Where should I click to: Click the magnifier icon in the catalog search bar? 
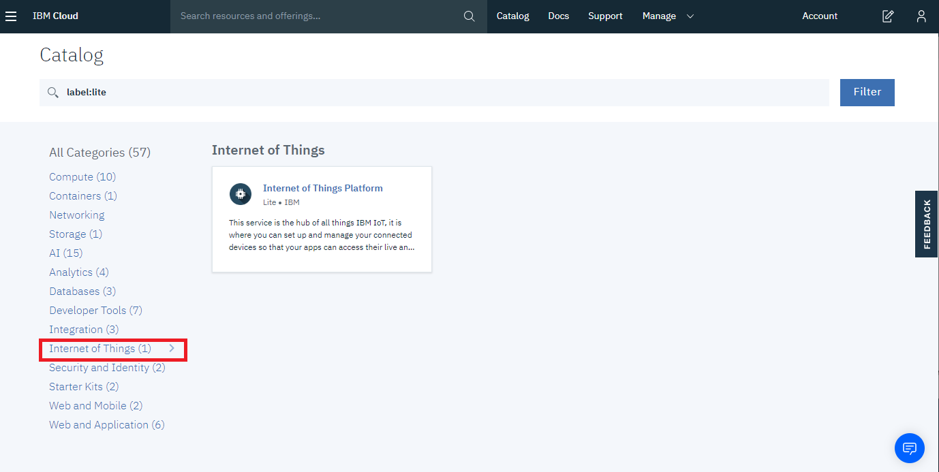53,92
